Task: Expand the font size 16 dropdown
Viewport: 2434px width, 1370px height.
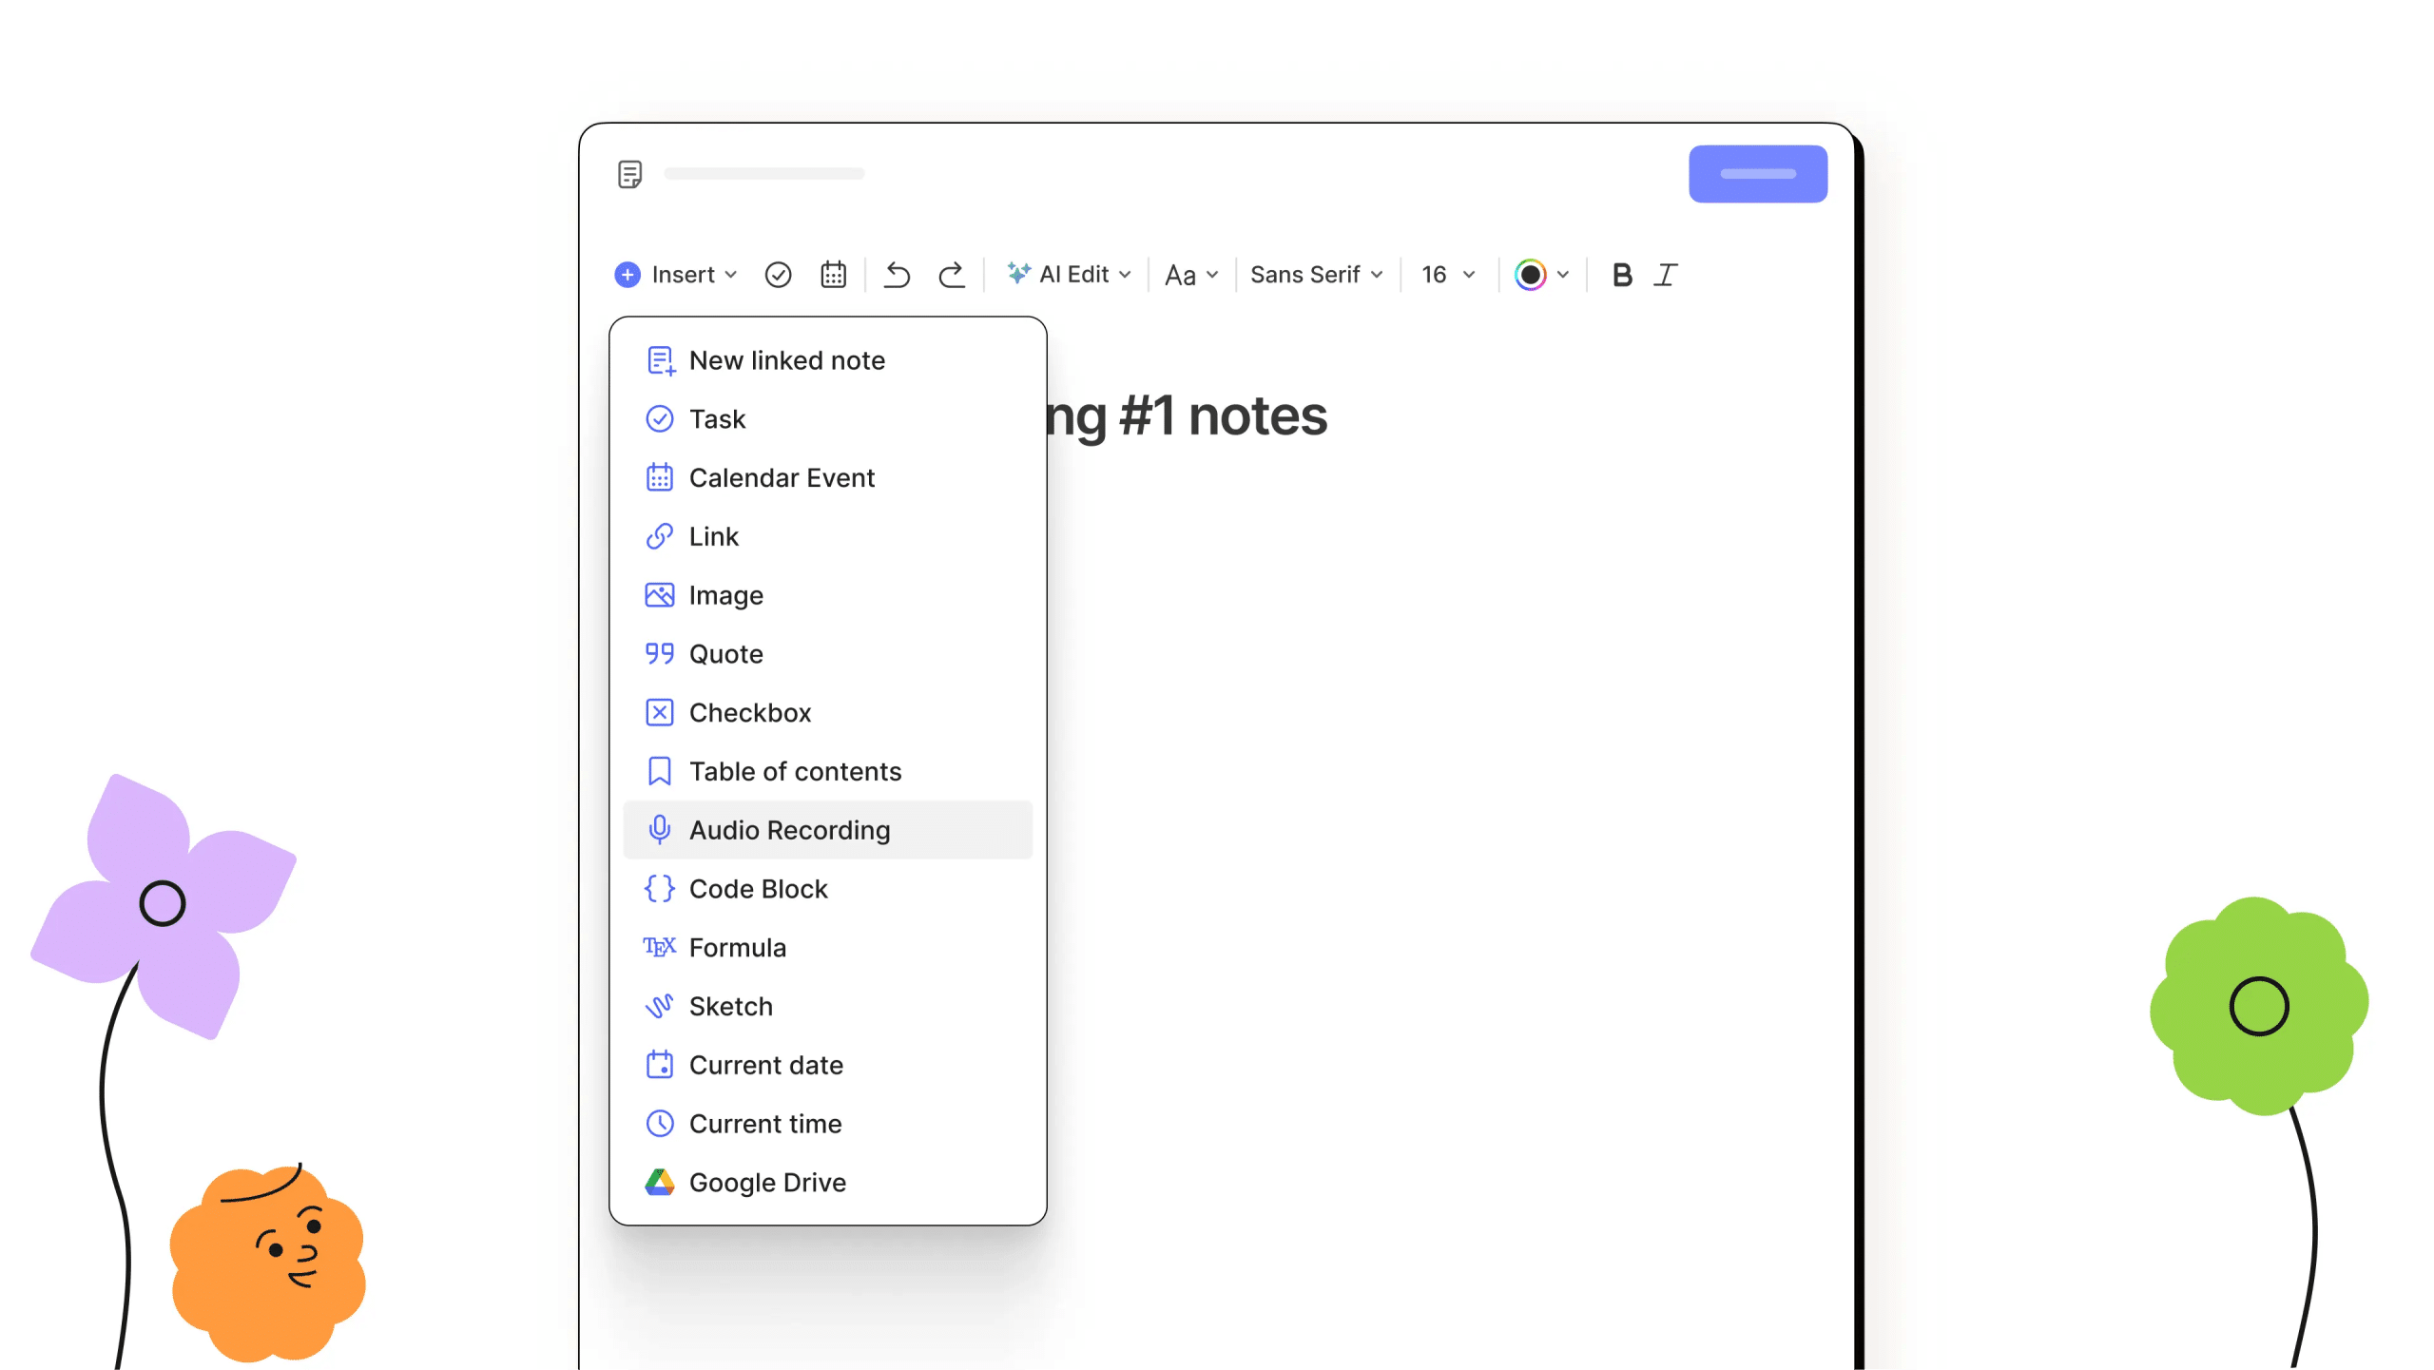Action: [1448, 275]
